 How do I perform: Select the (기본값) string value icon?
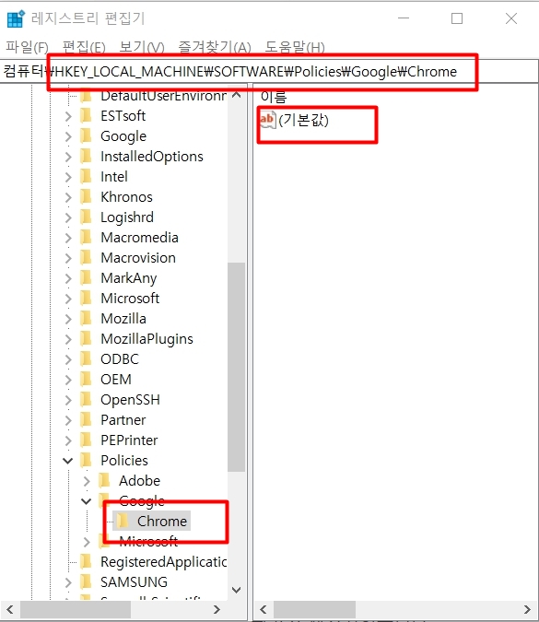[x=267, y=120]
